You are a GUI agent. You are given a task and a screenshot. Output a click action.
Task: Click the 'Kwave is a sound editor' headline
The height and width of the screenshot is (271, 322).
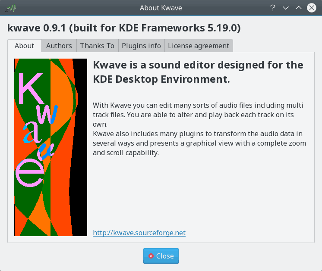198,72
